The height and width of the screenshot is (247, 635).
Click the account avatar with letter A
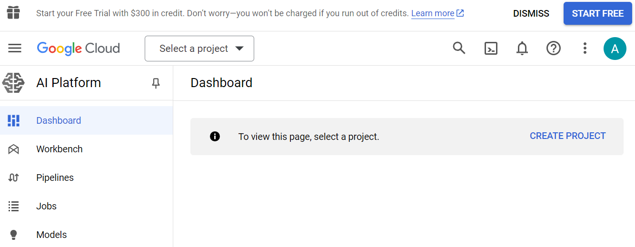(615, 48)
